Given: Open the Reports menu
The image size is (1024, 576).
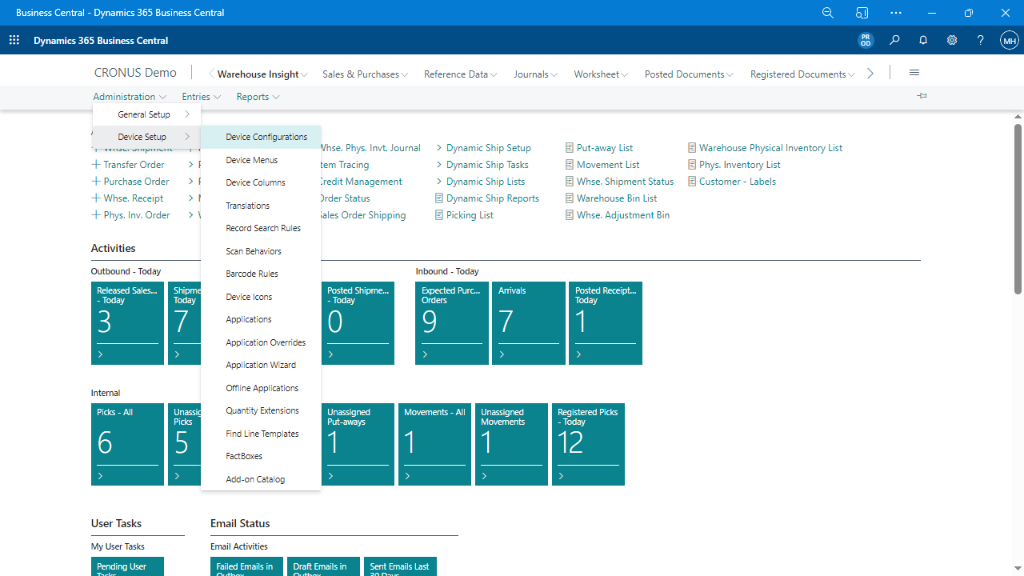Looking at the screenshot, I should pyautogui.click(x=258, y=96).
